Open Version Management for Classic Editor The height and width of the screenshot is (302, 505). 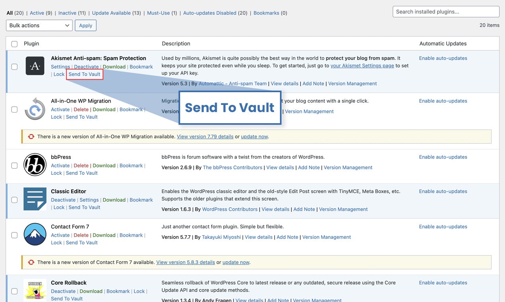[344, 209]
